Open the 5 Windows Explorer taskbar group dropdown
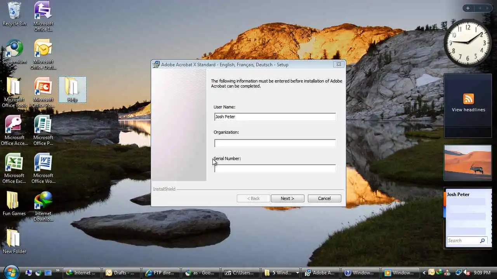 (297, 273)
